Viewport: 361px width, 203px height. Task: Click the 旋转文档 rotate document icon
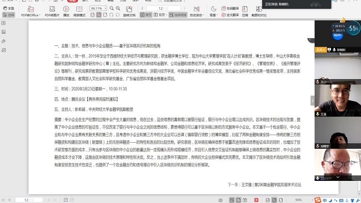click(129, 11)
